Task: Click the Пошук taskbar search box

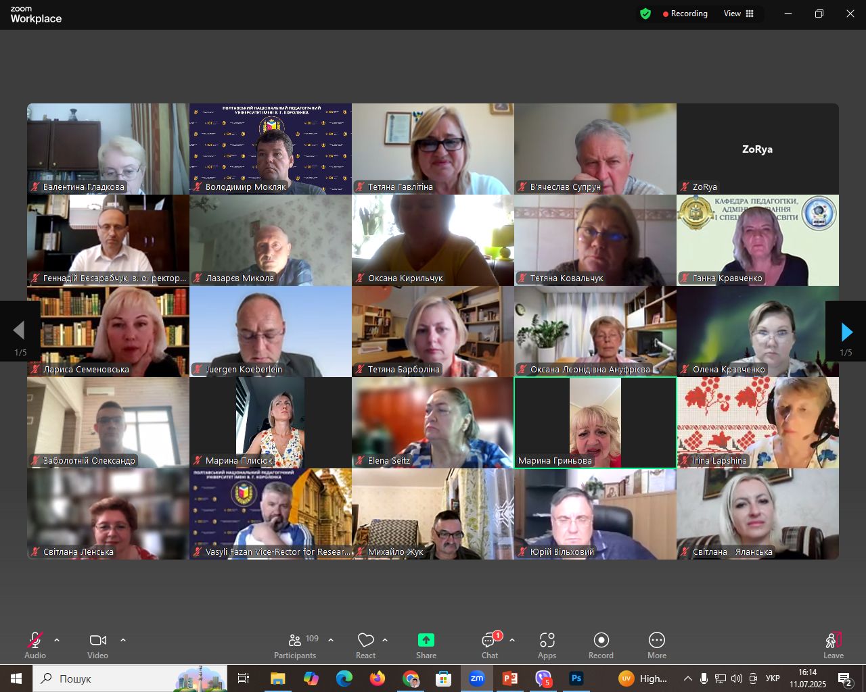Action: pyautogui.click(x=131, y=678)
